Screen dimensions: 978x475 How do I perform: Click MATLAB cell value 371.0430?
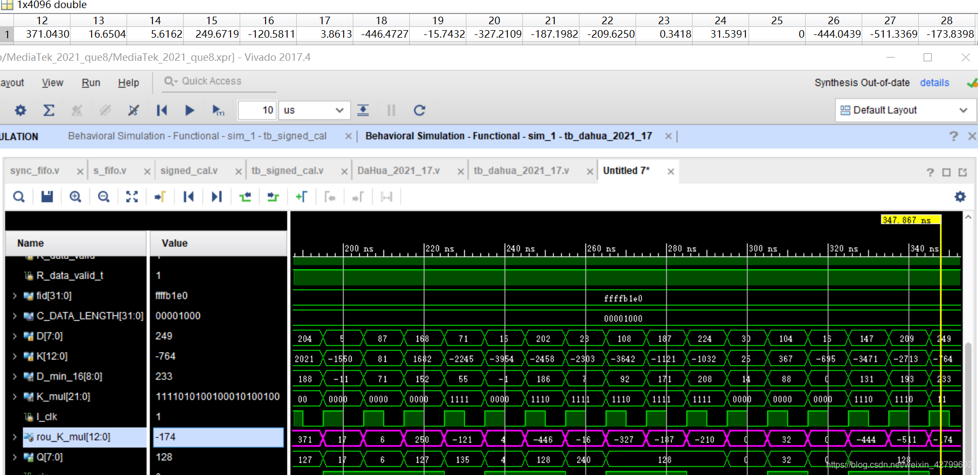42,34
